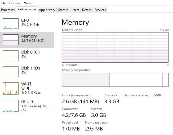Switch to the Details tab
This screenshot has width=173, height=135.
[87, 10]
